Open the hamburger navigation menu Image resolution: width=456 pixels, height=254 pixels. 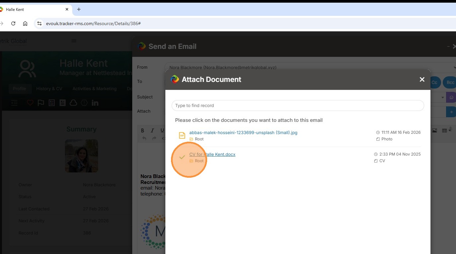pyautogui.click(x=74, y=41)
